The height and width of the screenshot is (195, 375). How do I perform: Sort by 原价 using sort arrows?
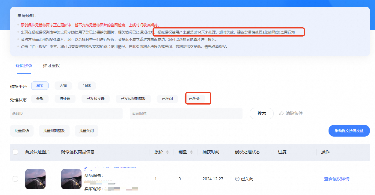(x=167, y=152)
